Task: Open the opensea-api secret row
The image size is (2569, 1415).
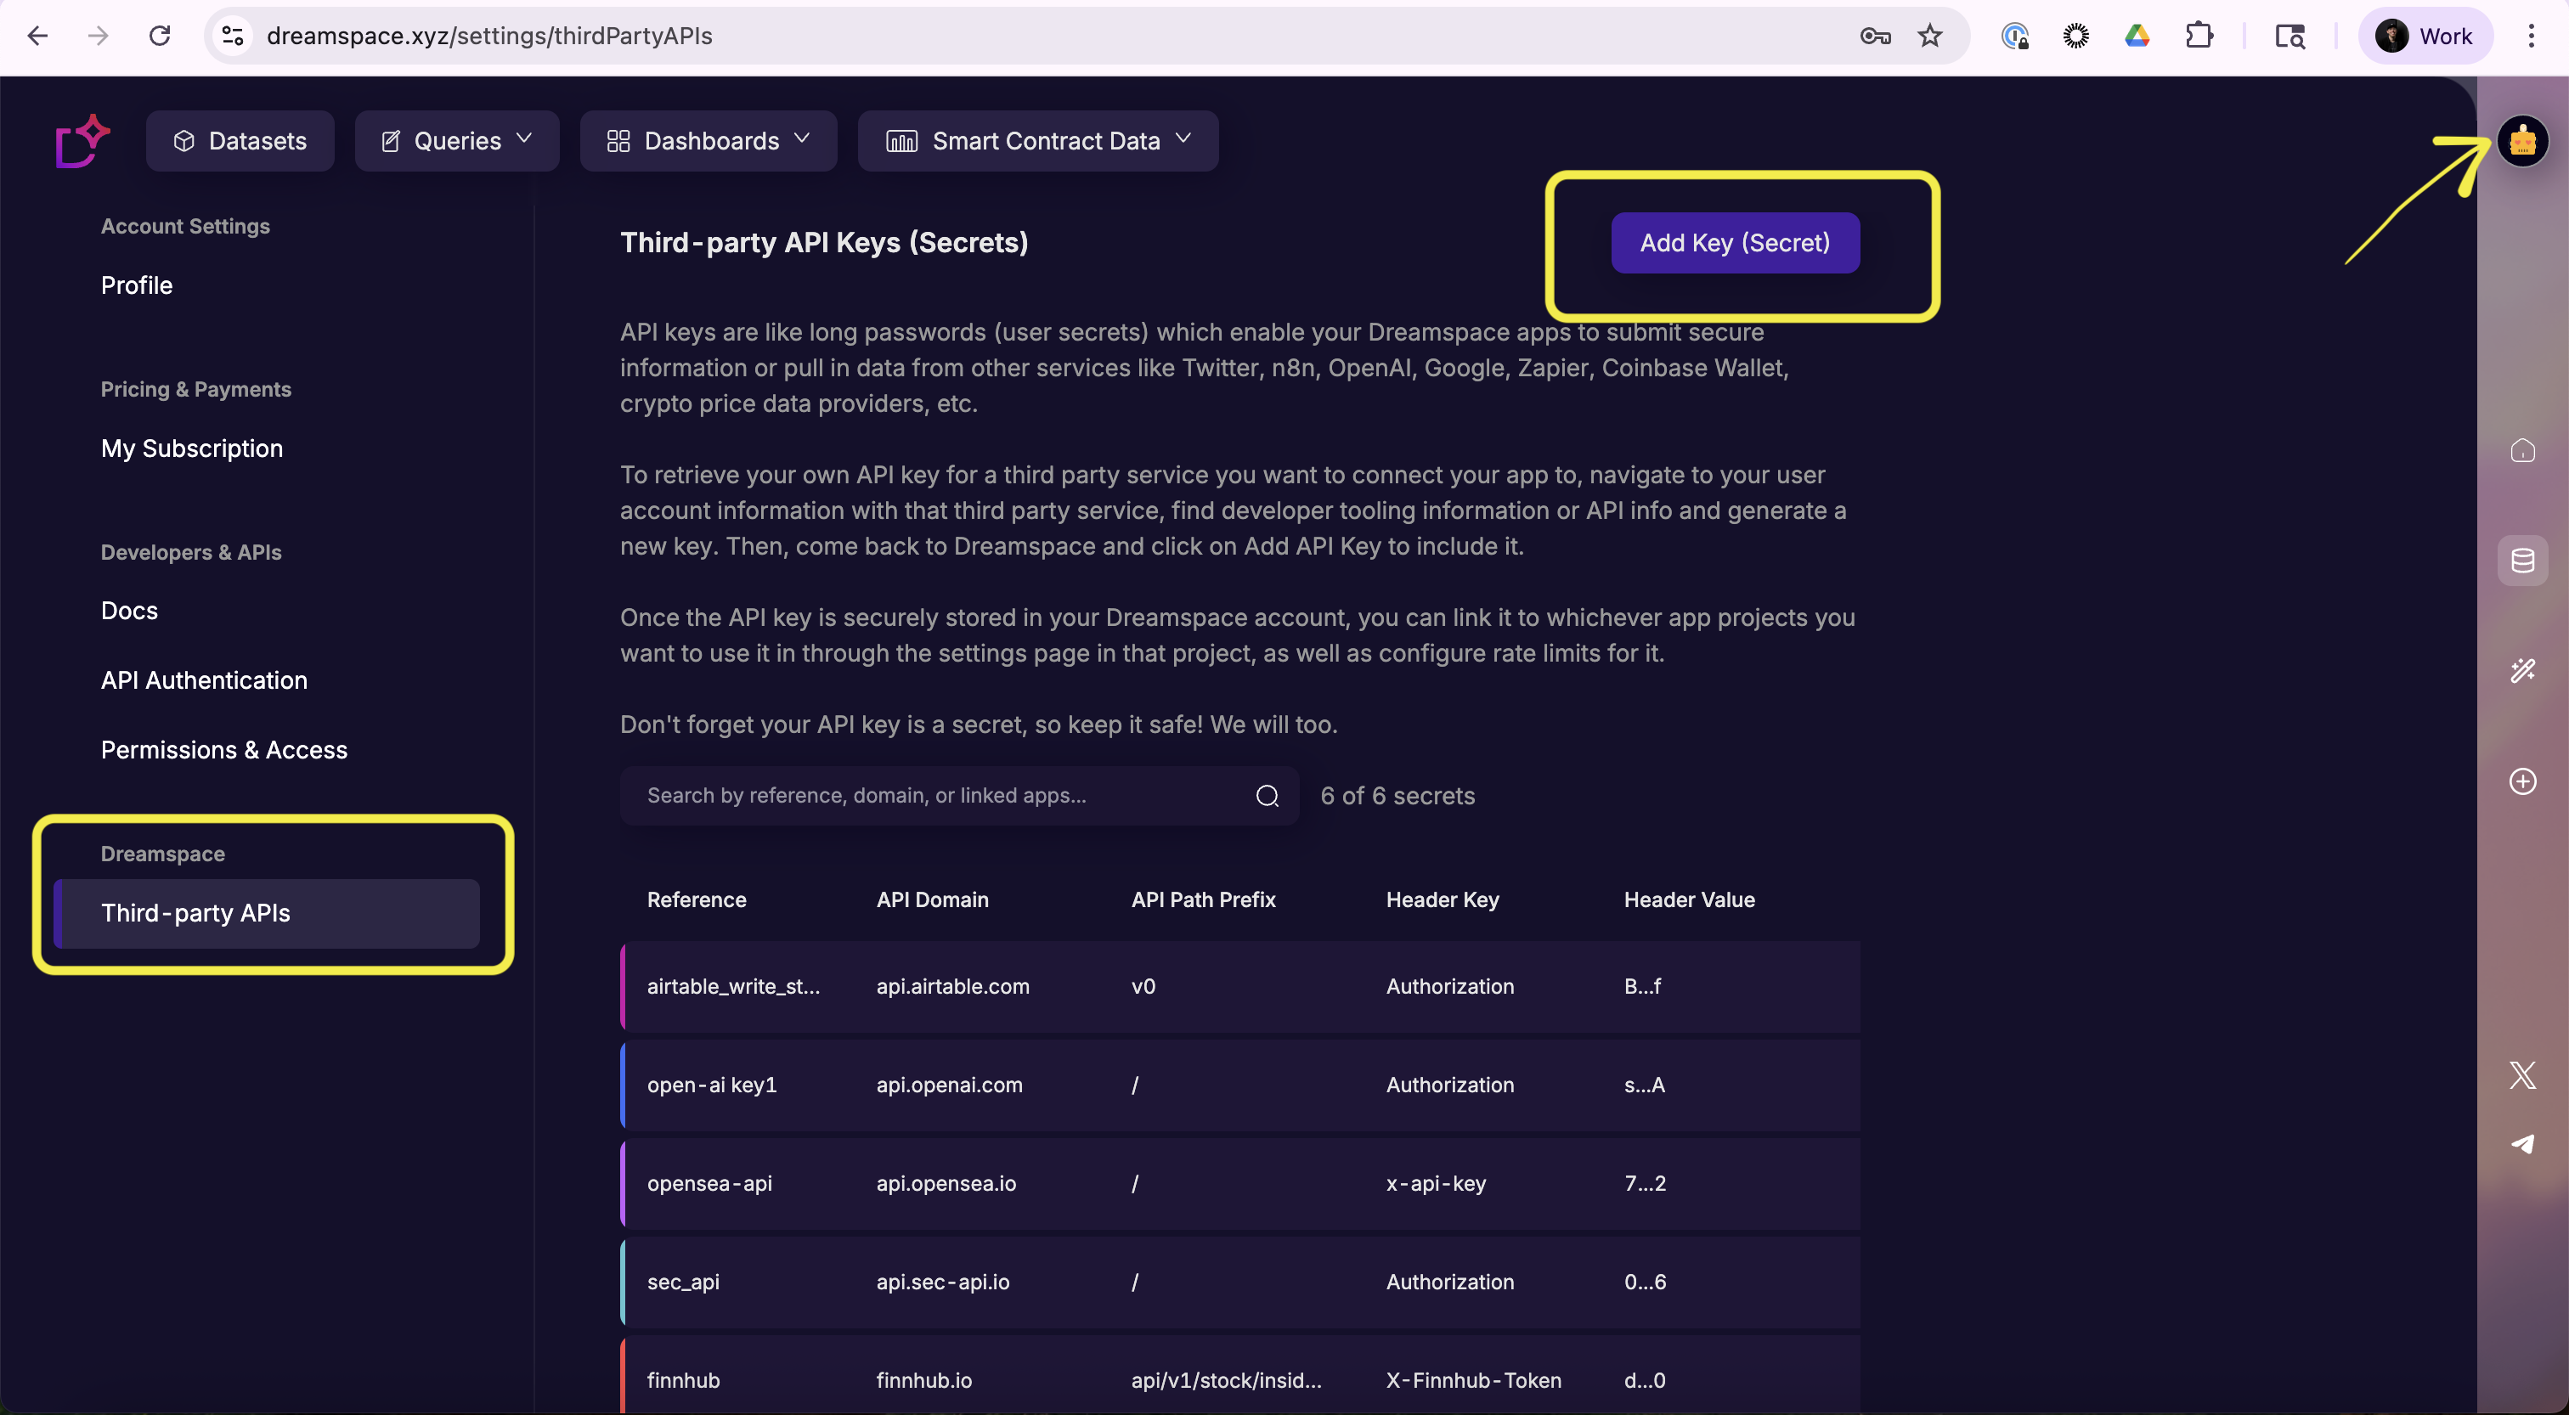Action: point(1239,1182)
